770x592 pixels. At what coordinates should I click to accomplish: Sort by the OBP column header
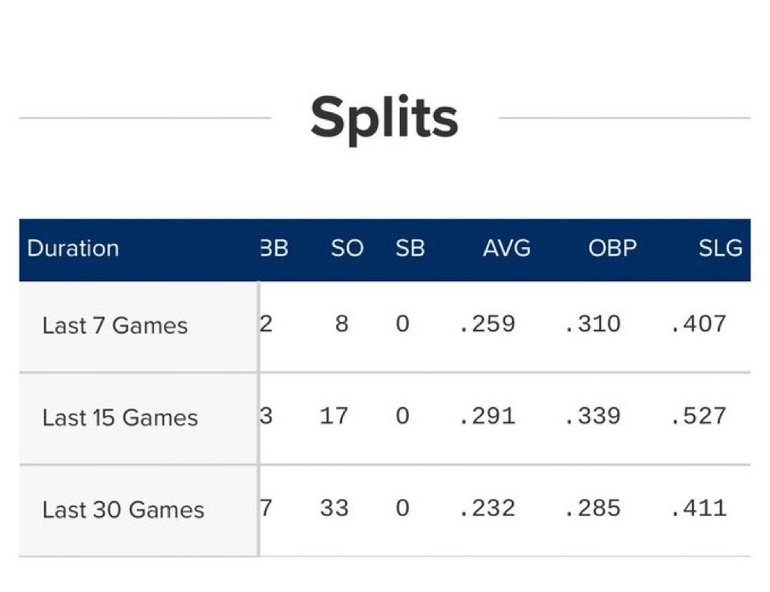tap(612, 249)
